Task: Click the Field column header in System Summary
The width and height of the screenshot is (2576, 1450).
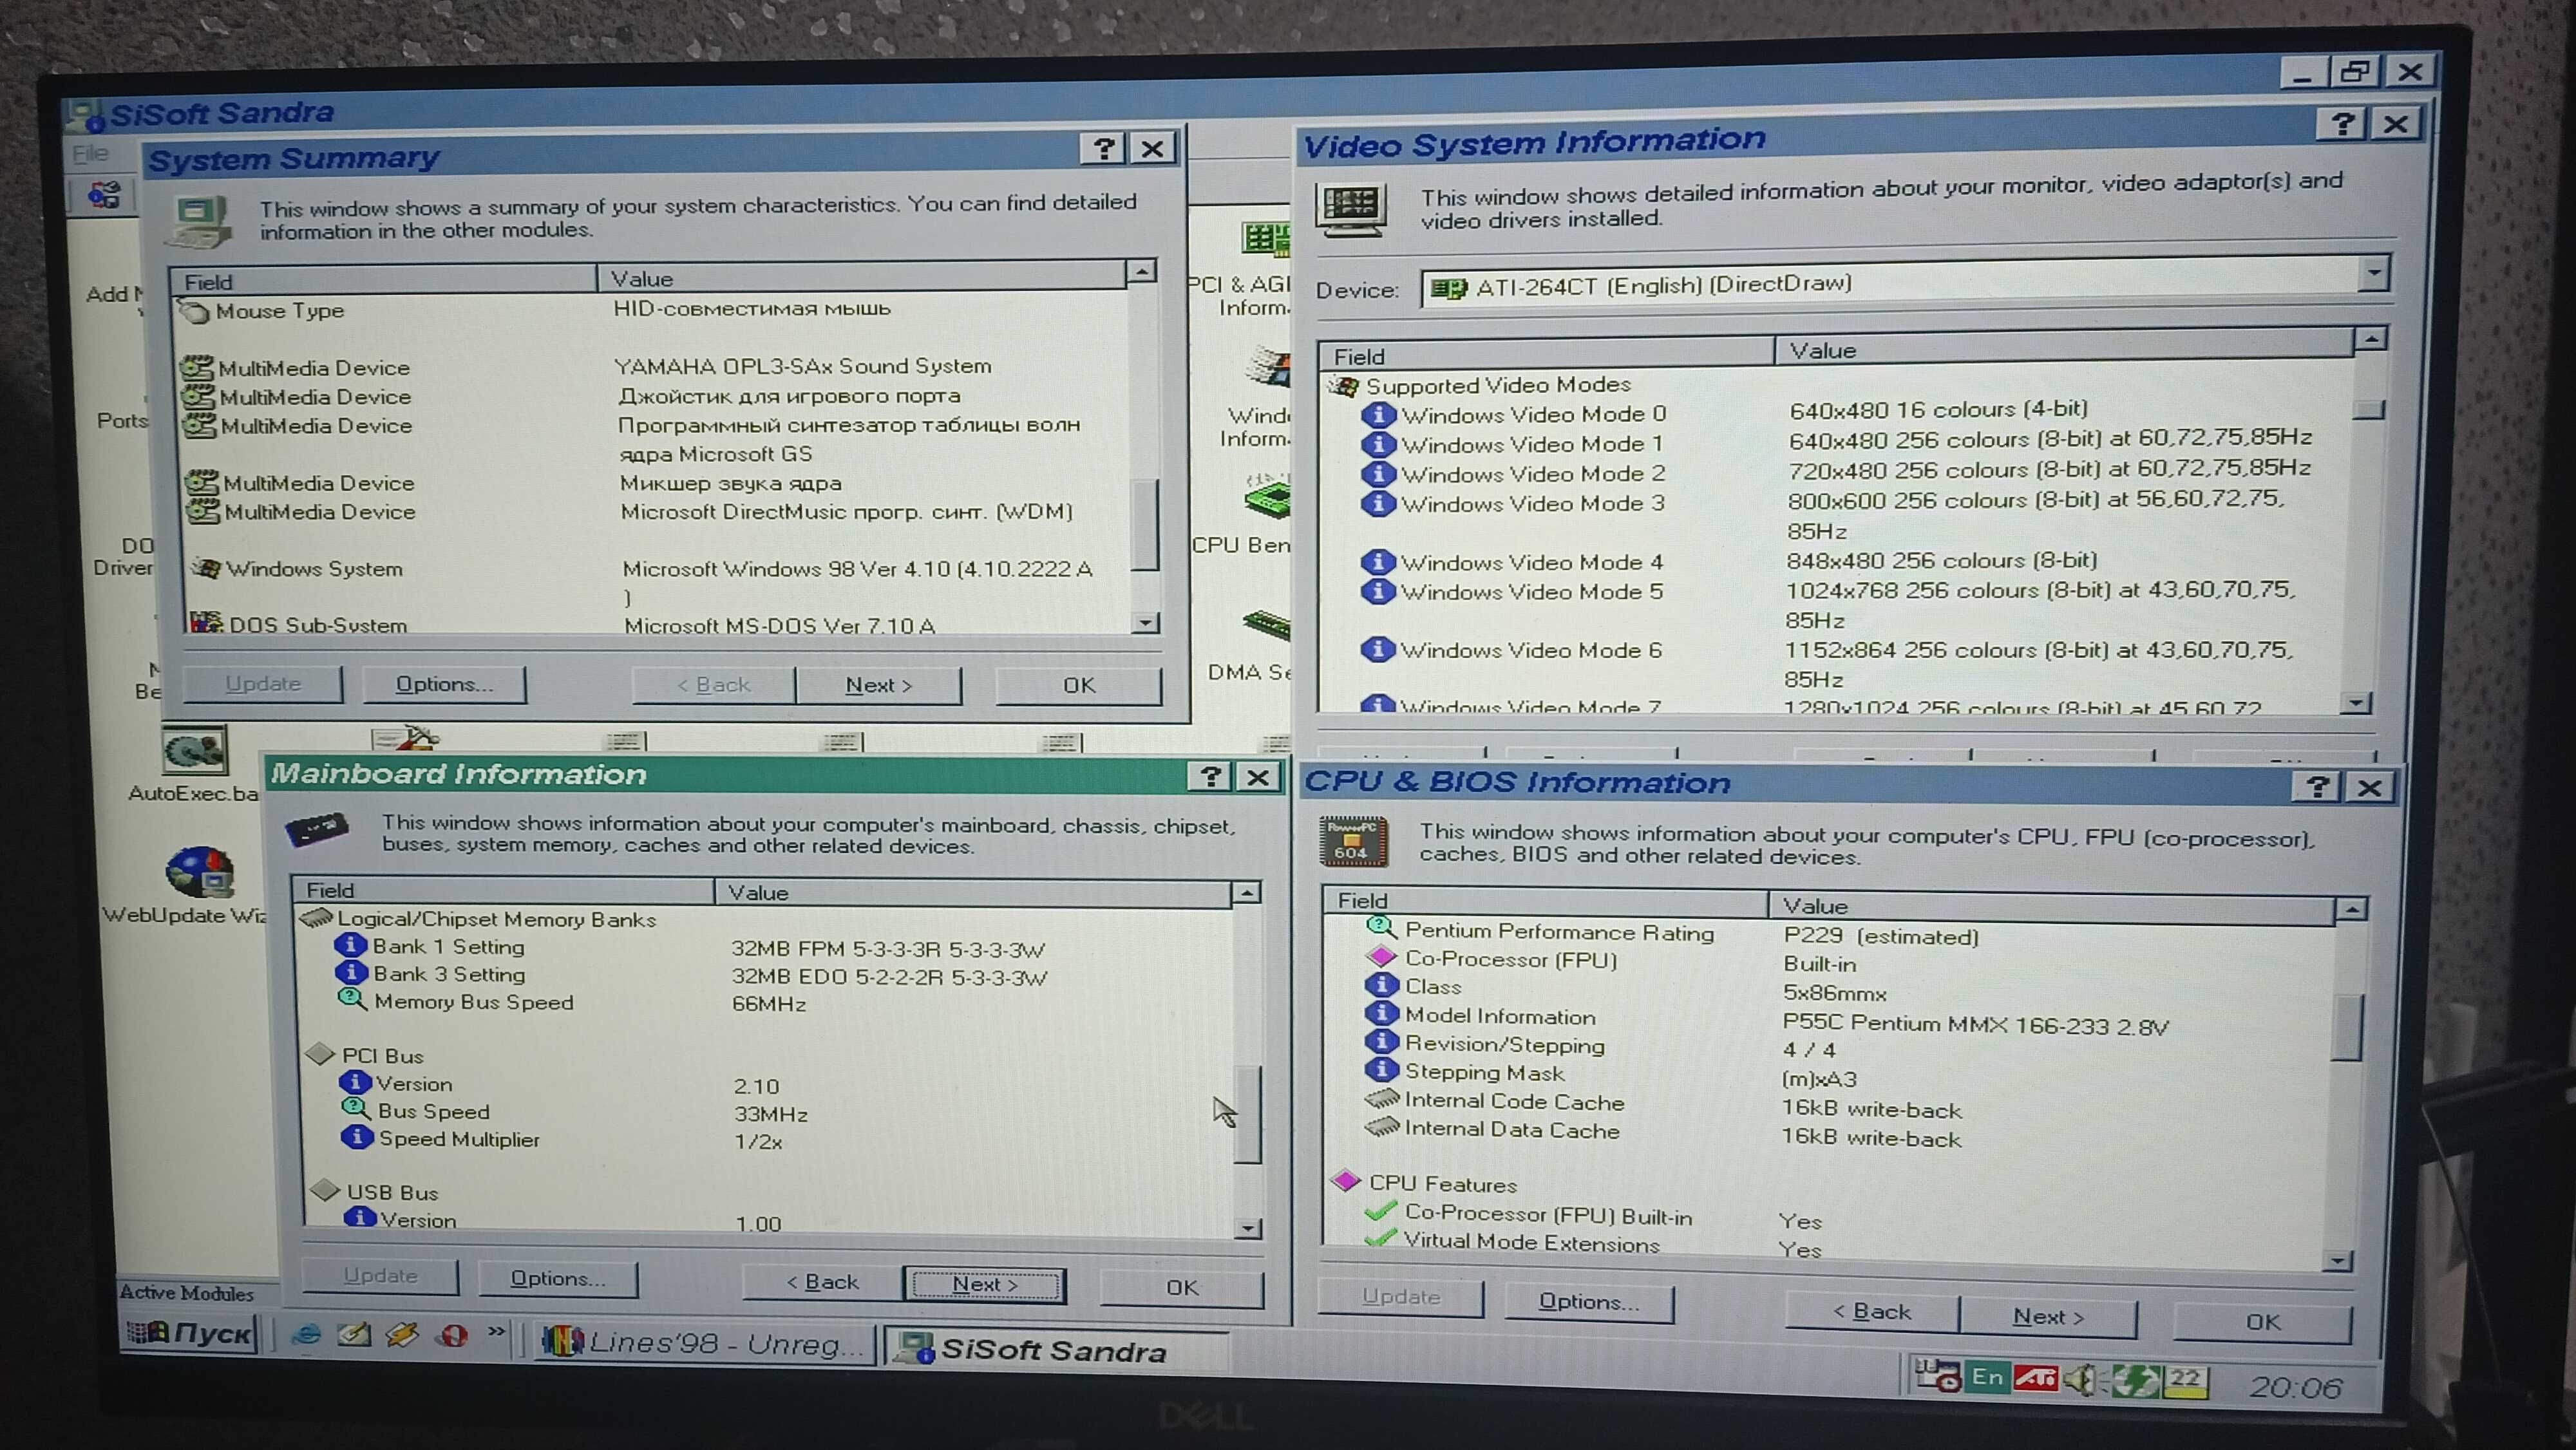Action: coord(383,281)
